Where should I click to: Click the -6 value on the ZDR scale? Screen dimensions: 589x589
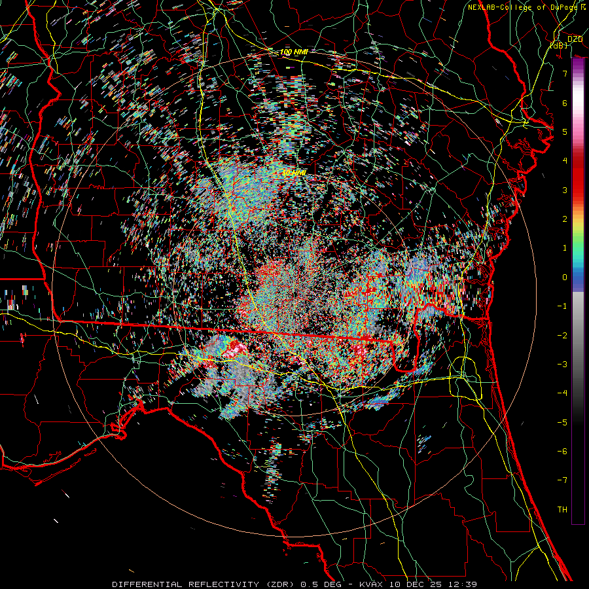point(562,452)
